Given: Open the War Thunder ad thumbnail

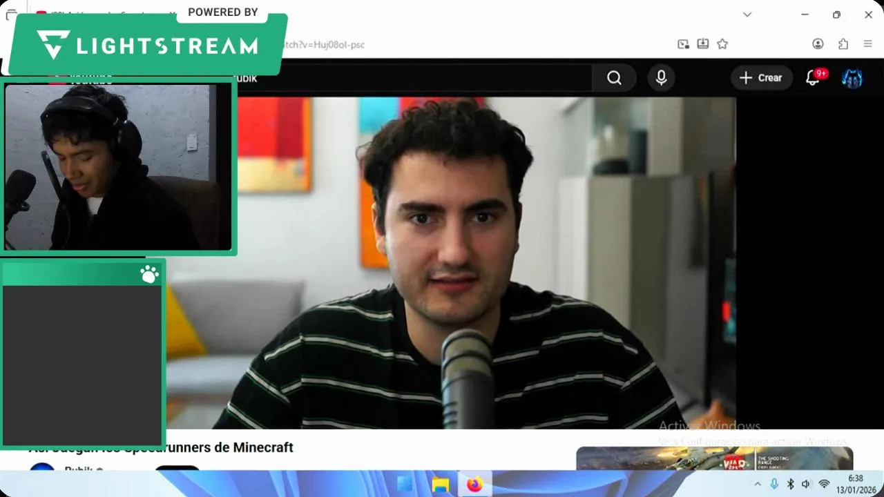Looking at the screenshot, I should [x=715, y=458].
